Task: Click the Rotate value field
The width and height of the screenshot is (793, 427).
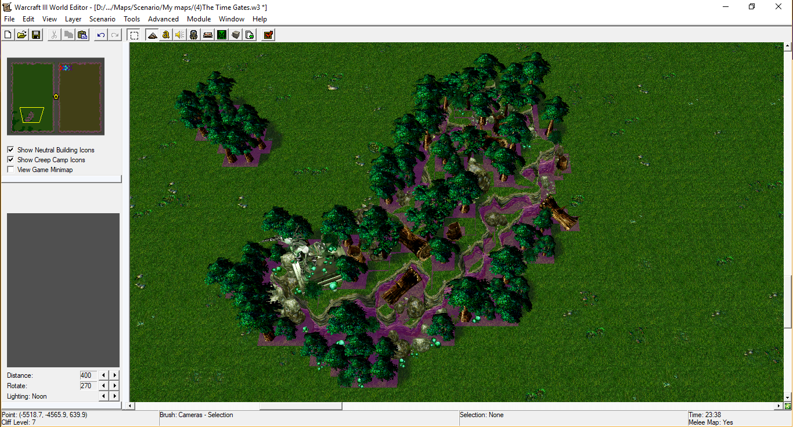Action: click(88, 385)
